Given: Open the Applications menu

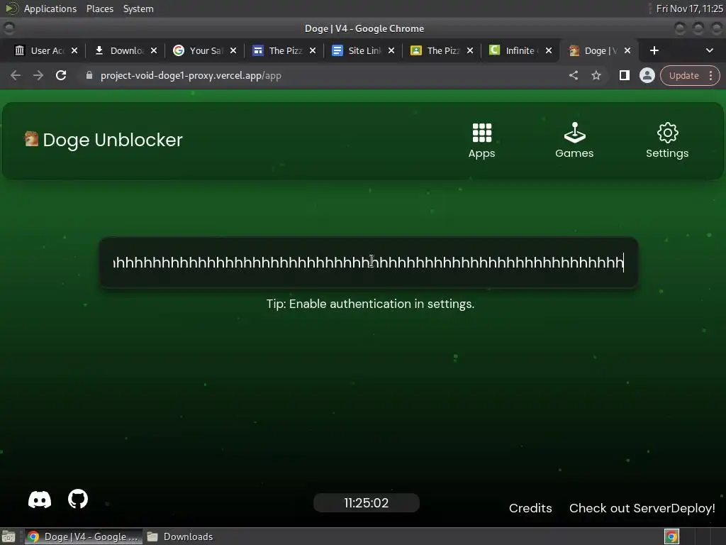Looking at the screenshot, I should coord(50,9).
